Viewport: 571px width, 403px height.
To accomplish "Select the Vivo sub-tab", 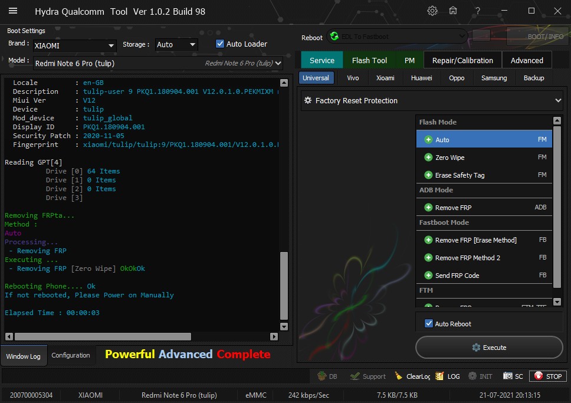I will coord(353,78).
